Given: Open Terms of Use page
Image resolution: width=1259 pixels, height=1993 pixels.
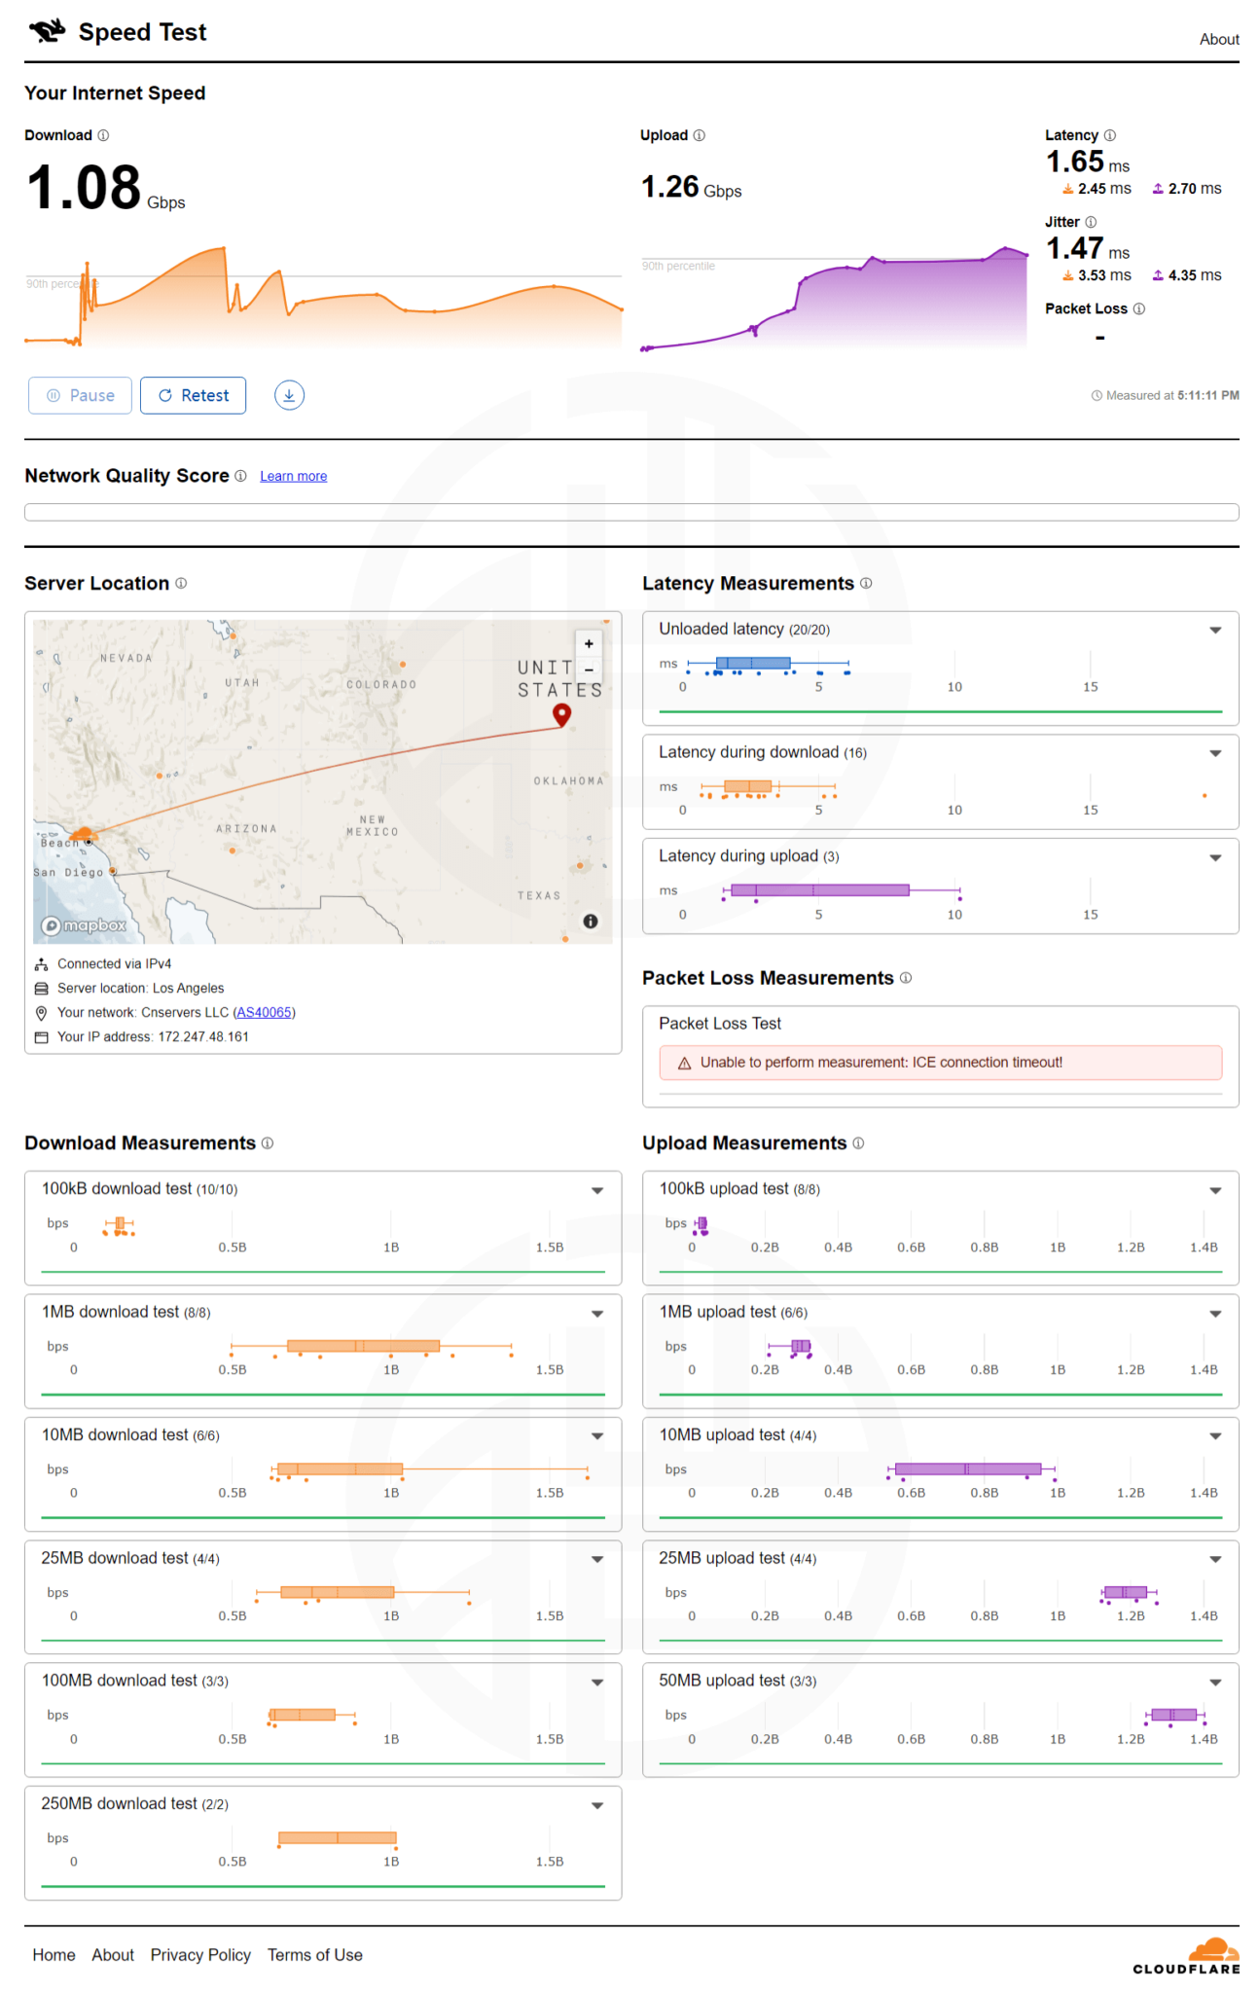Looking at the screenshot, I should (x=315, y=1955).
